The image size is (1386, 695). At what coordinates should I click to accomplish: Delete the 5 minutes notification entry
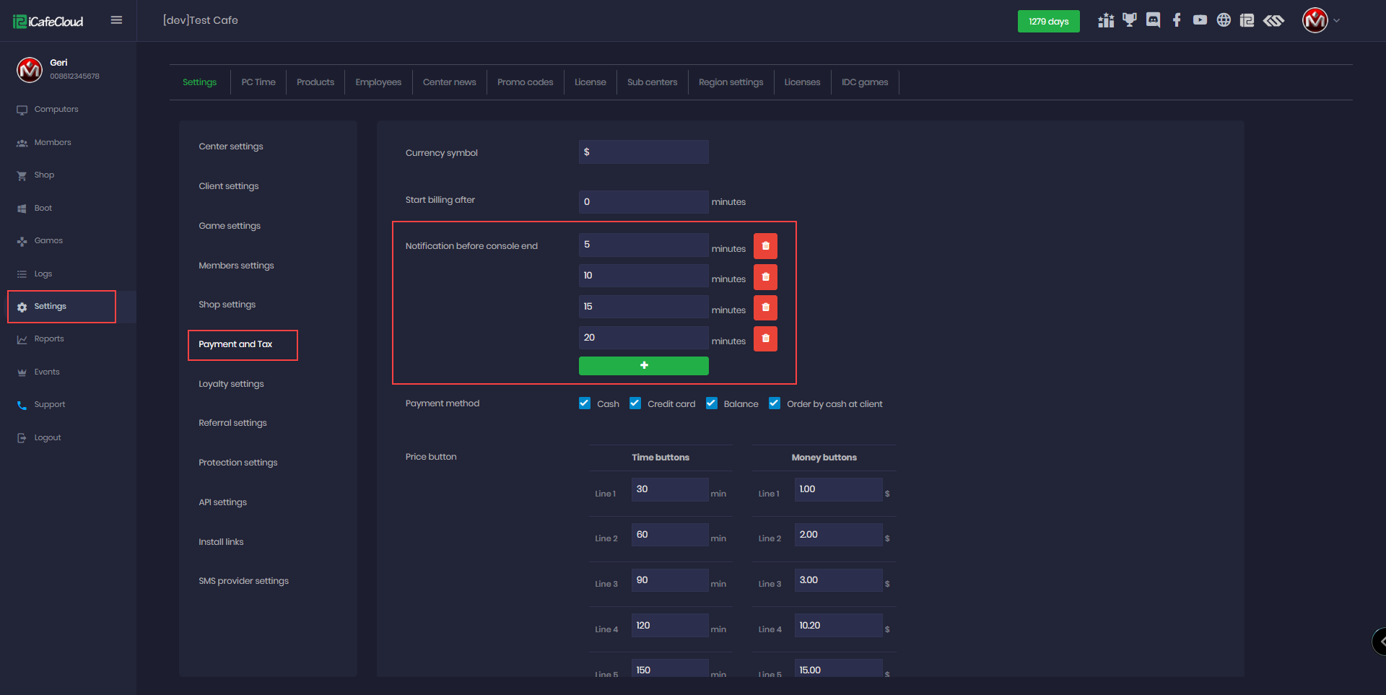tap(765, 245)
